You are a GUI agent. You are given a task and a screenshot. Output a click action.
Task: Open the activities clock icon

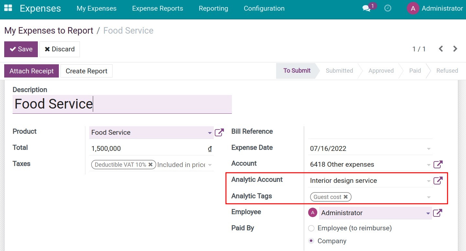[x=387, y=8]
